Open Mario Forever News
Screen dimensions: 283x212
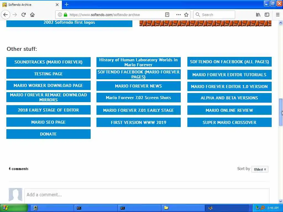coord(138,86)
